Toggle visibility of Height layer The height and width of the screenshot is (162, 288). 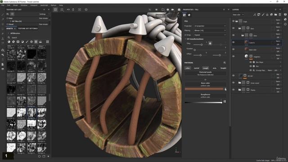coord(233,56)
